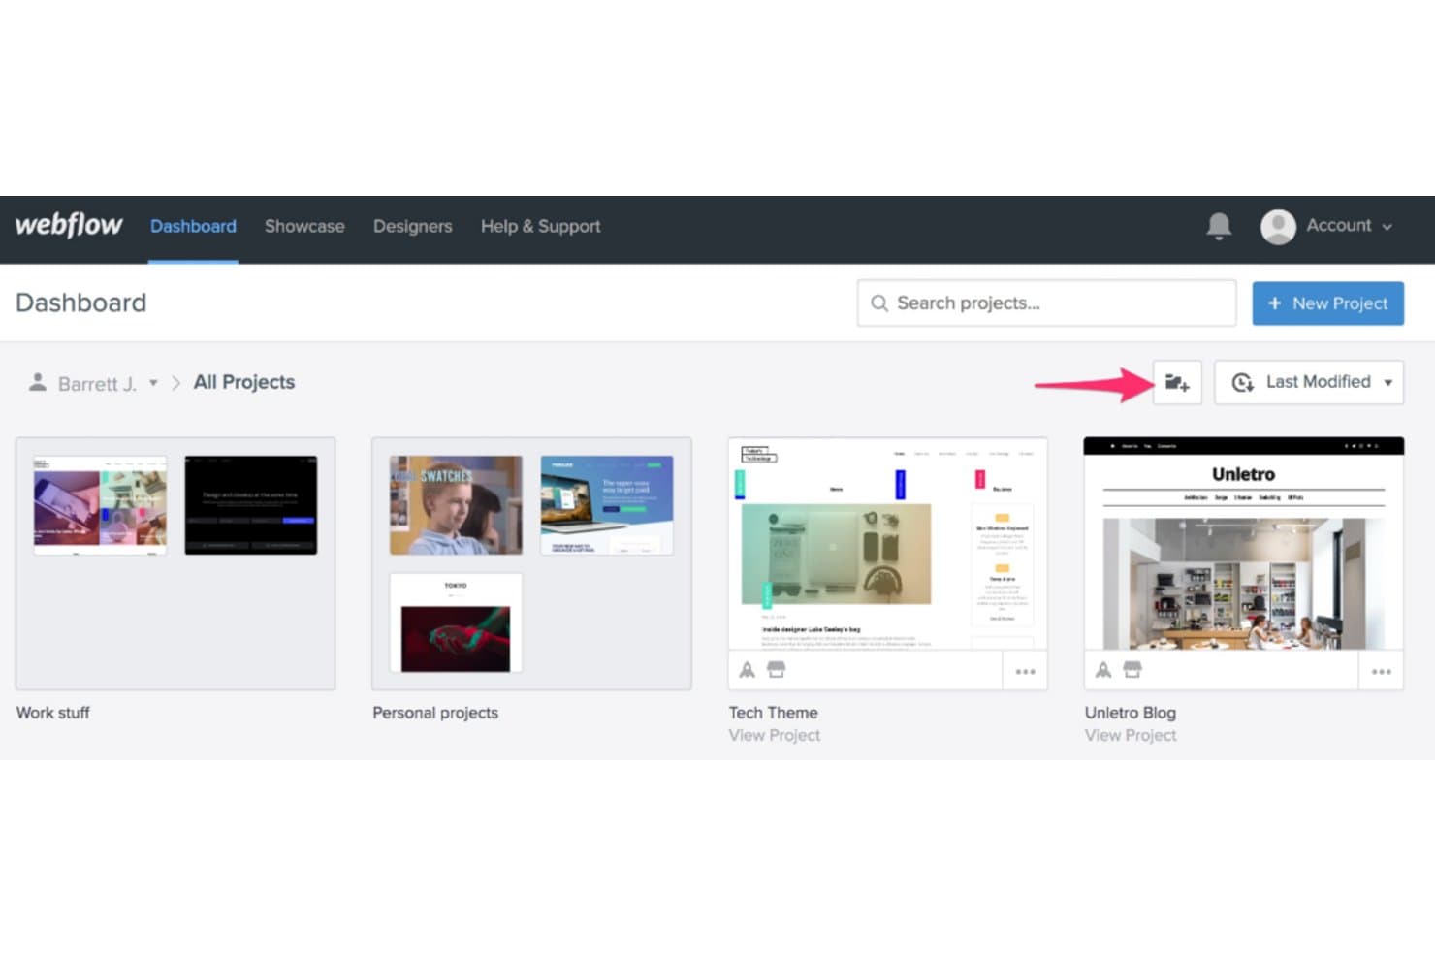Go to the Designers tab
This screenshot has height=957, width=1435.
pyautogui.click(x=413, y=226)
